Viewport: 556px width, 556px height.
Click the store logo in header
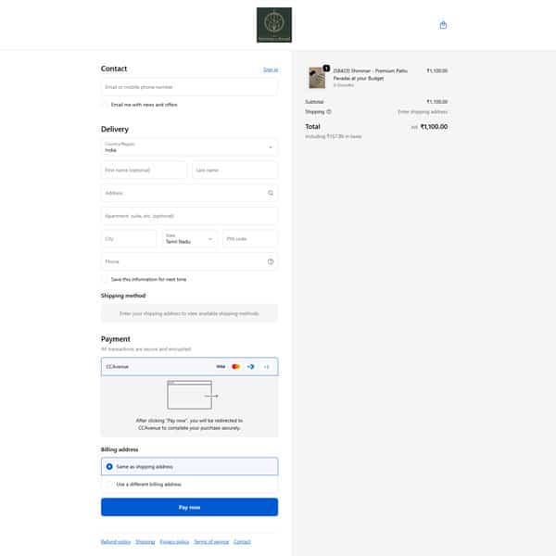click(274, 25)
